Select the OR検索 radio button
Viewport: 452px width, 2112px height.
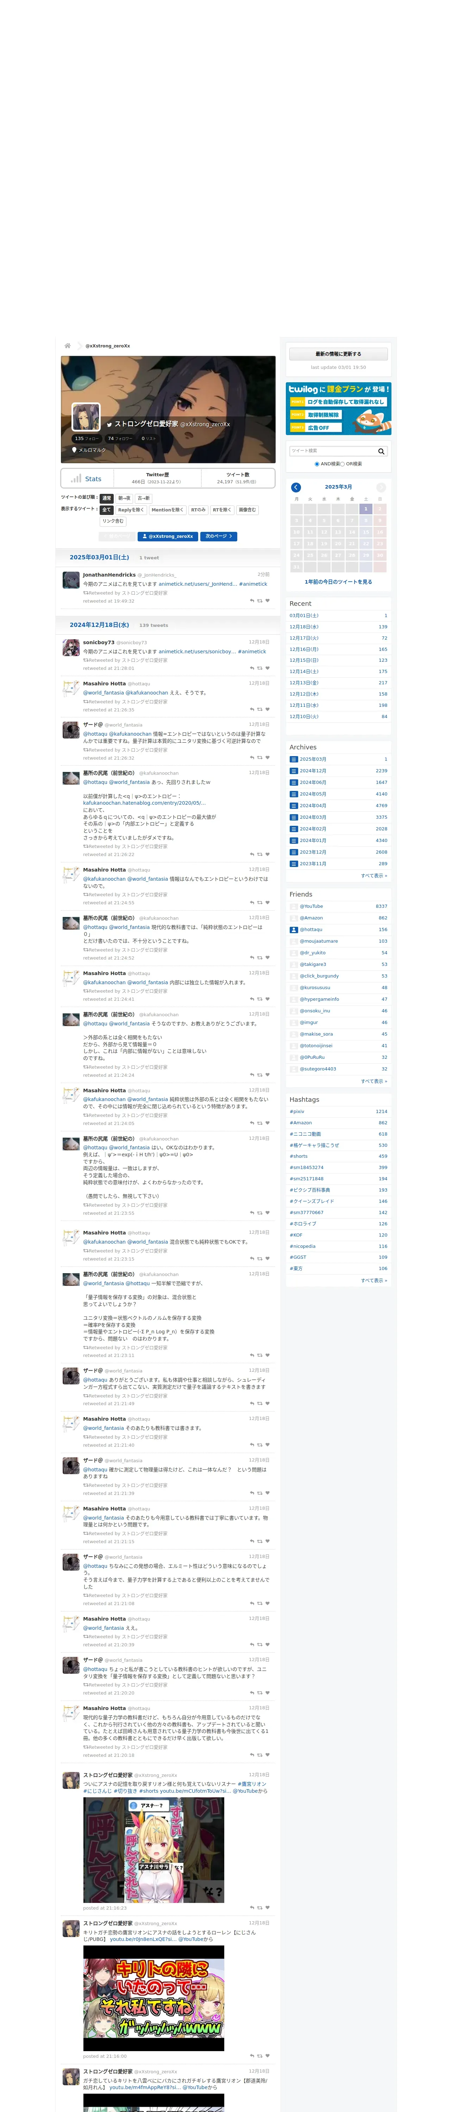pyautogui.click(x=343, y=464)
